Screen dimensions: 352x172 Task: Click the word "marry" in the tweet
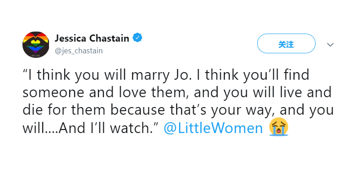tap(150, 76)
